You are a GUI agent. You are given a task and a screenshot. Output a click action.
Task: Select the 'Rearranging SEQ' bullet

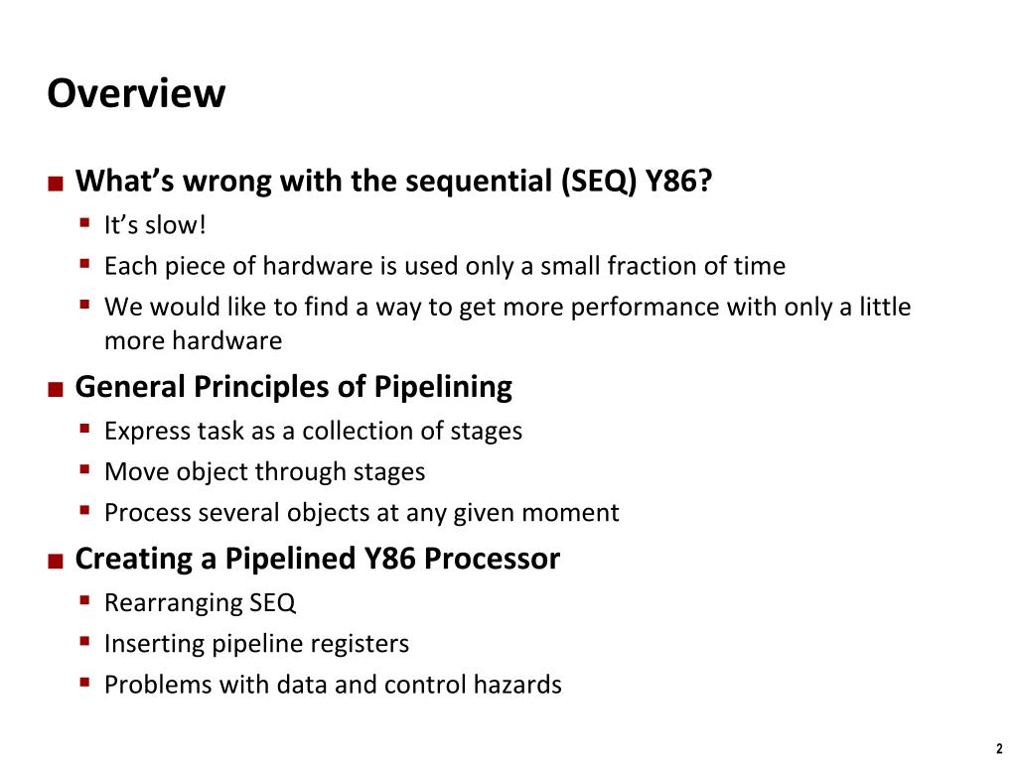tap(200, 602)
